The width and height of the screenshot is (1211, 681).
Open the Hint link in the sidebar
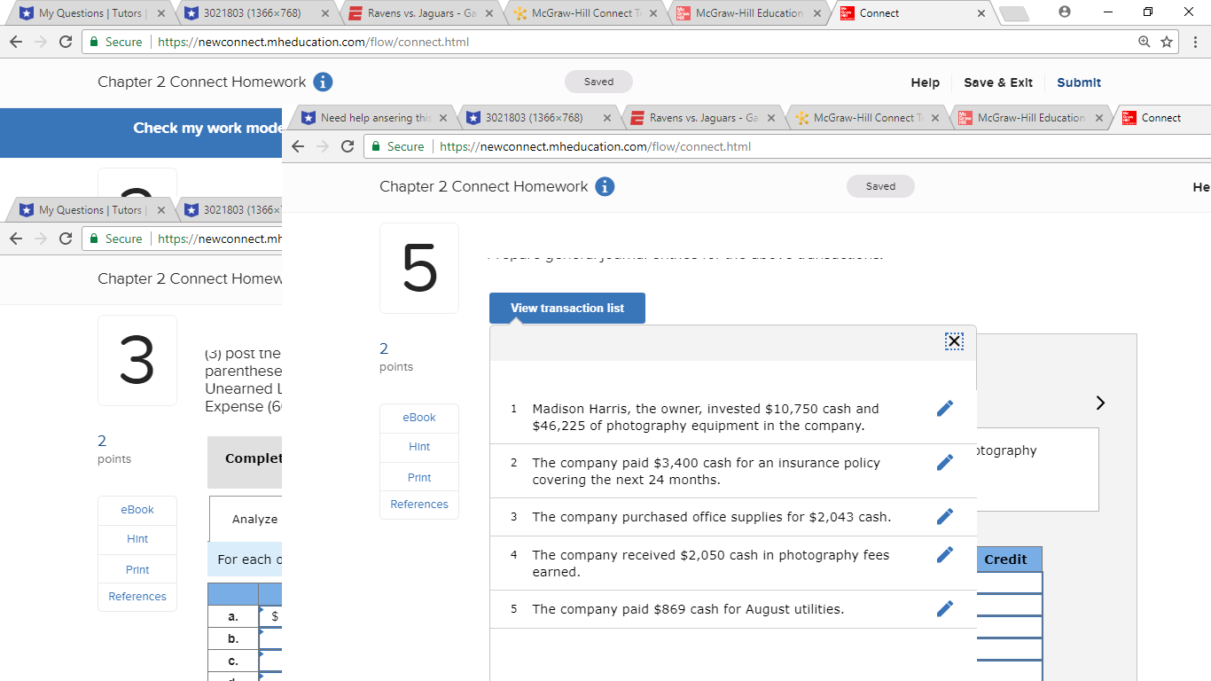pos(418,447)
